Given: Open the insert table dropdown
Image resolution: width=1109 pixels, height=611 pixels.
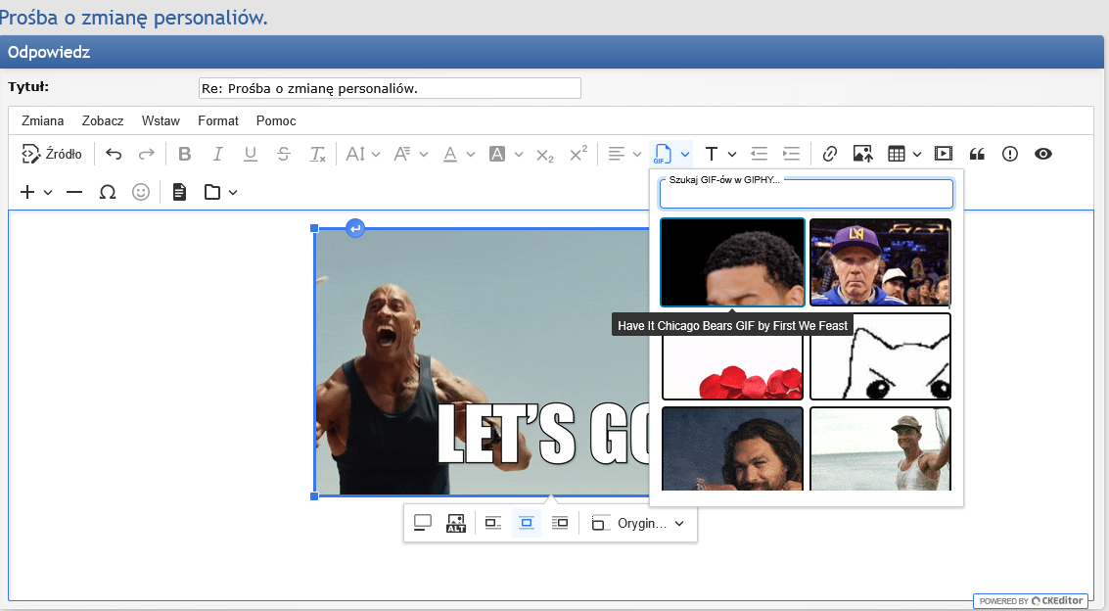Looking at the screenshot, I should coord(904,154).
